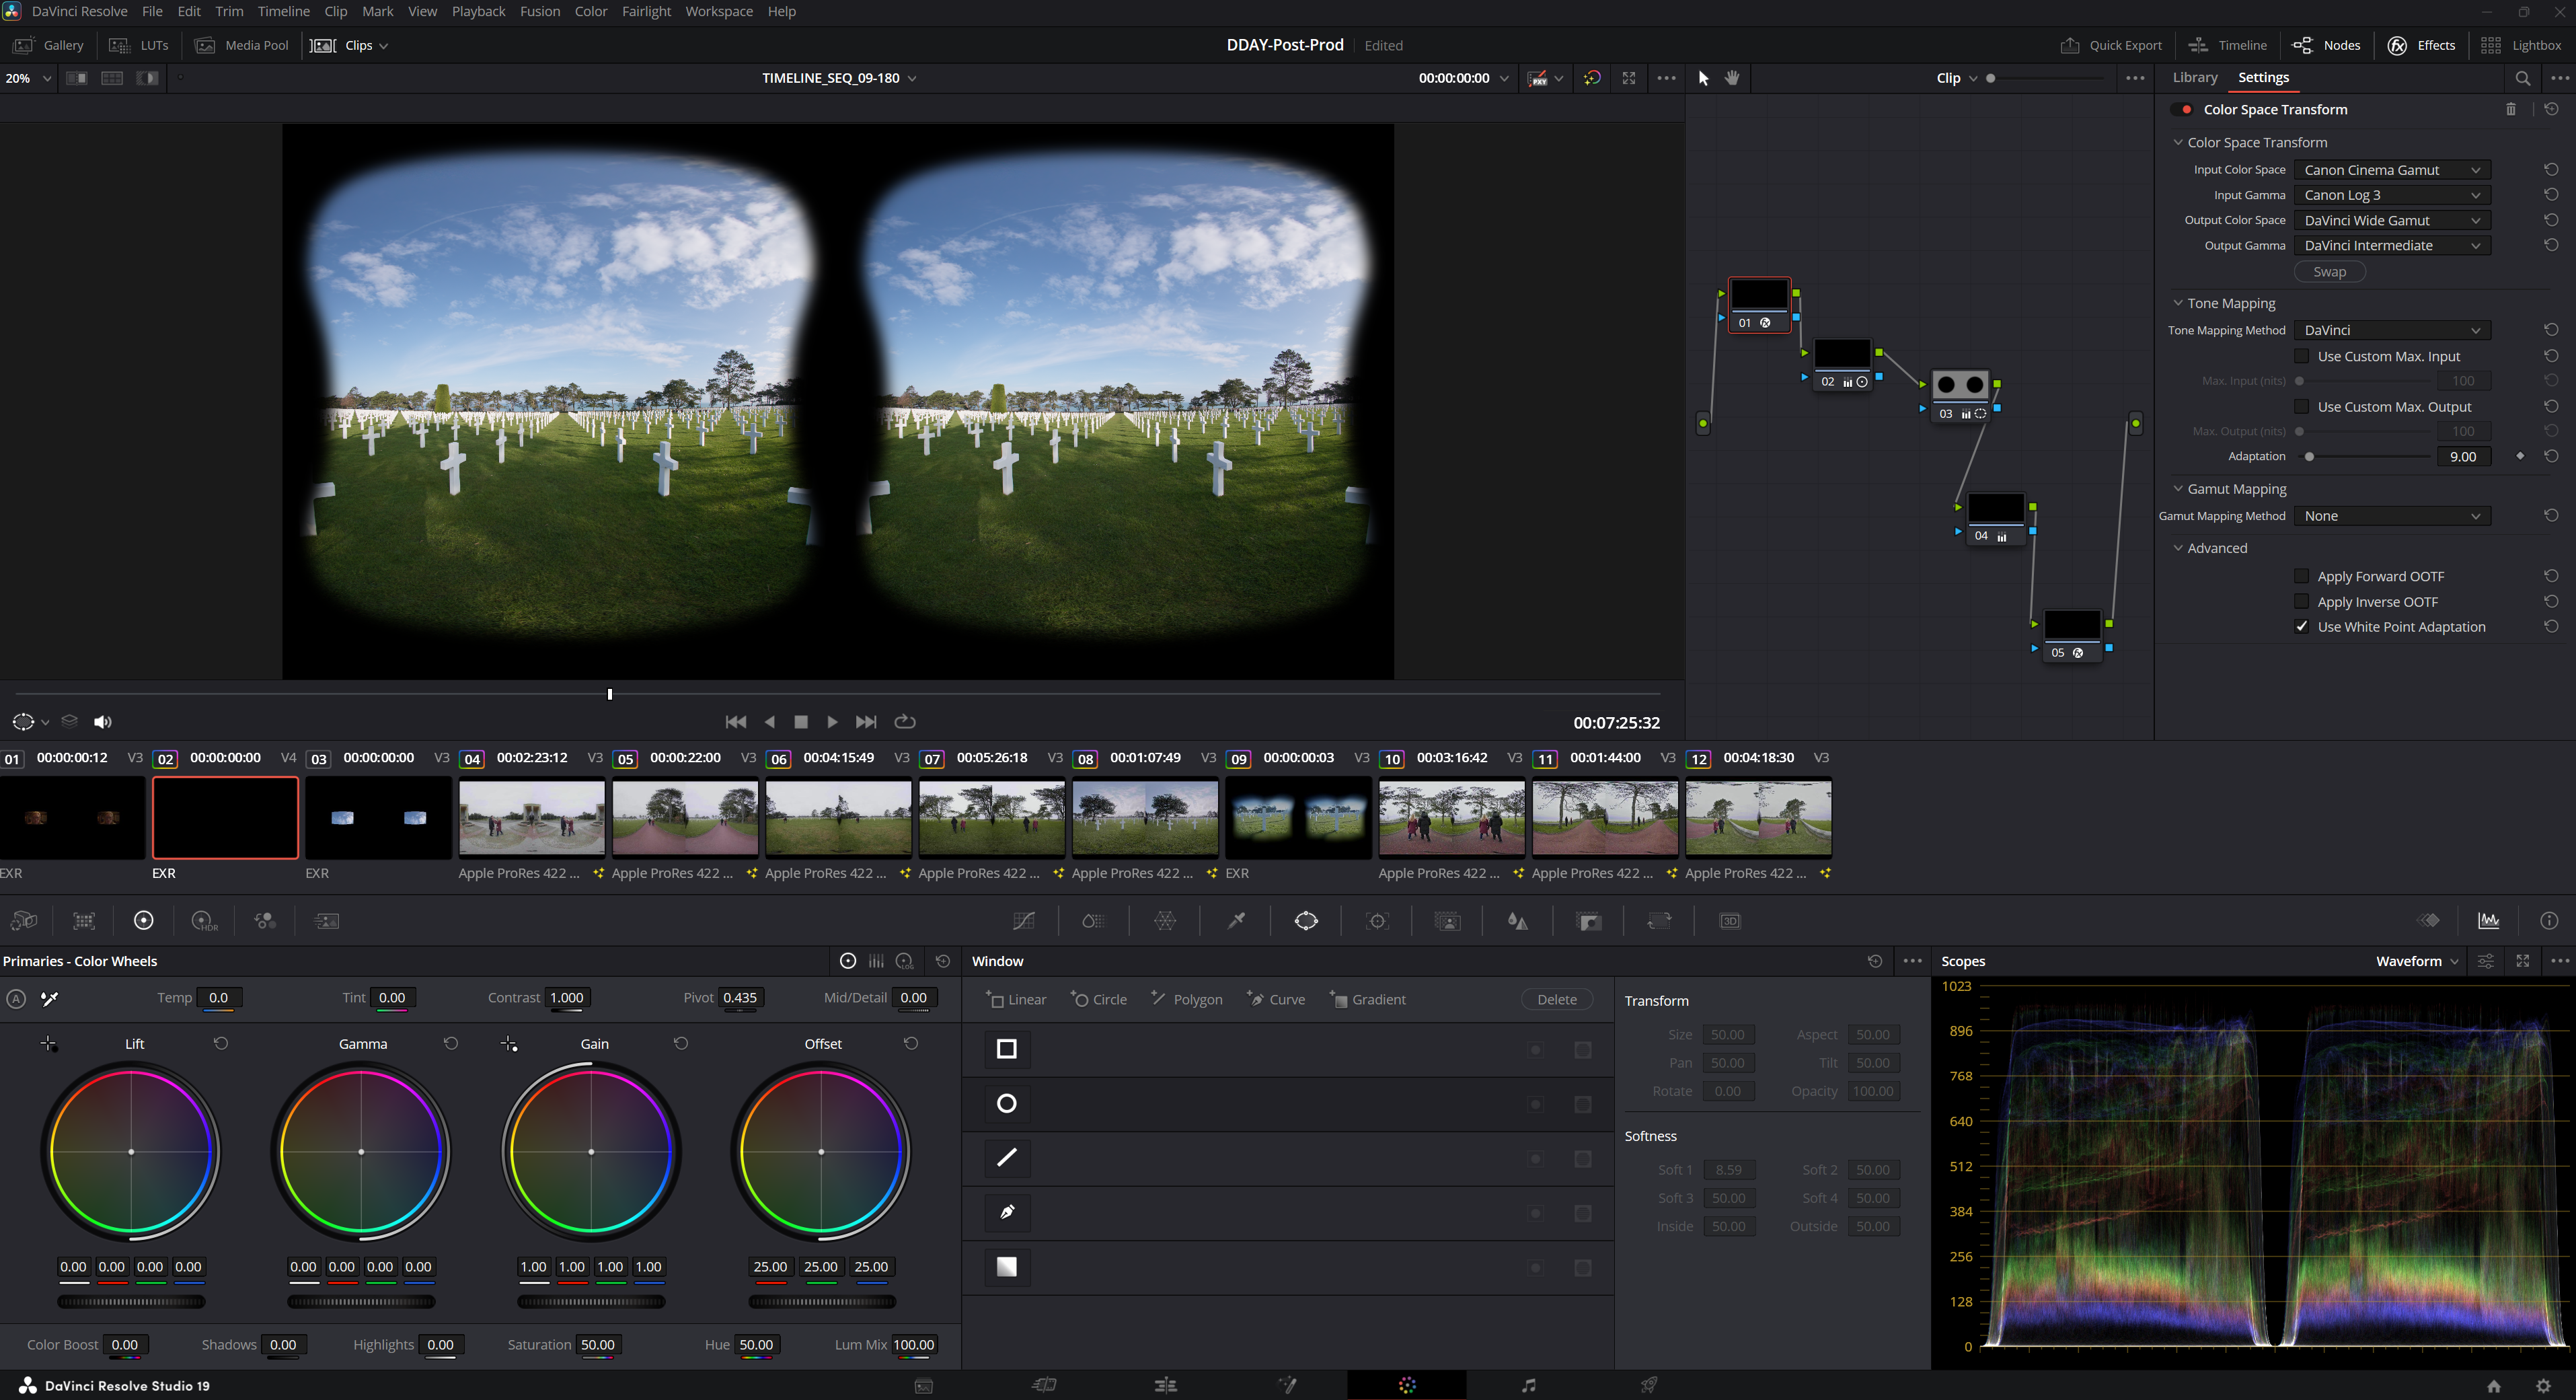Viewport: 2576px width, 1400px height.
Task: Open the Blur palette icon
Action: (1518, 921)
